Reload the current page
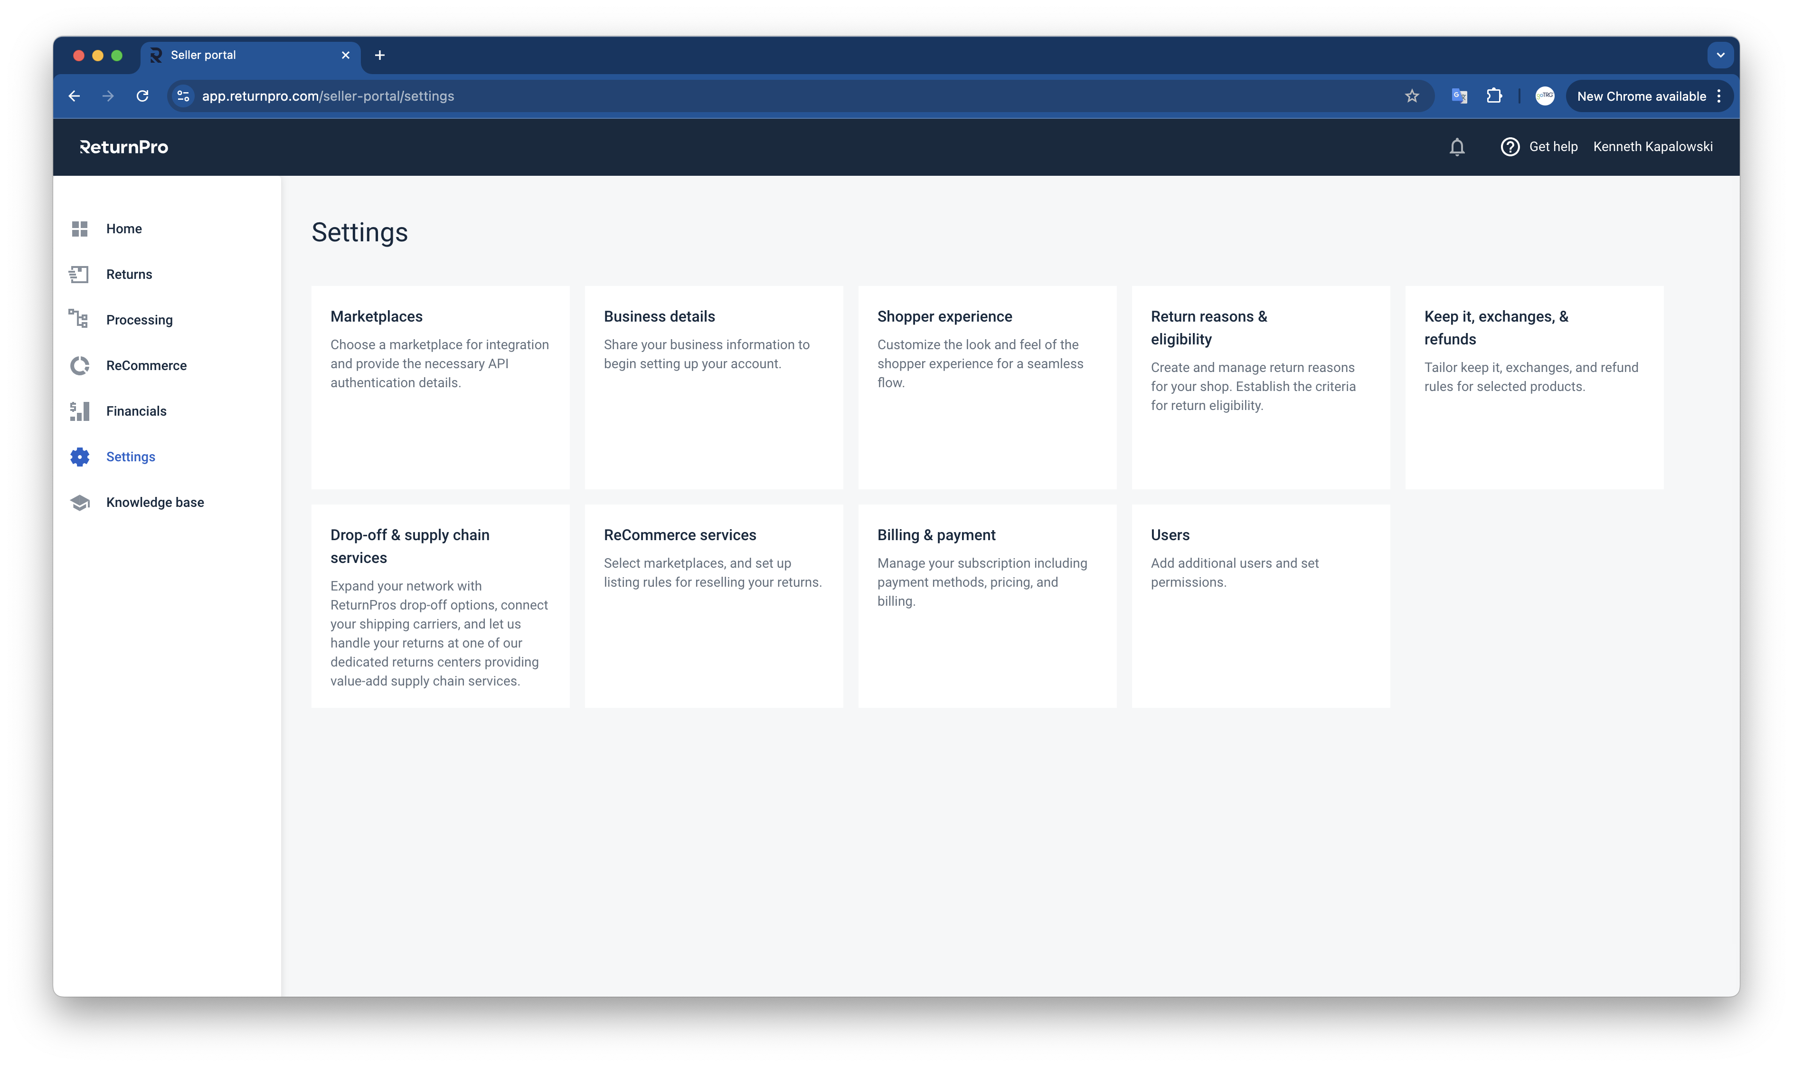This screenshot has height=1067, width=1793. 142,96
